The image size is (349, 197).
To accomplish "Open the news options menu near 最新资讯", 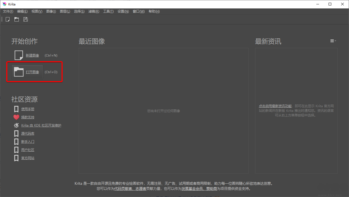I will tap(333, 41).
